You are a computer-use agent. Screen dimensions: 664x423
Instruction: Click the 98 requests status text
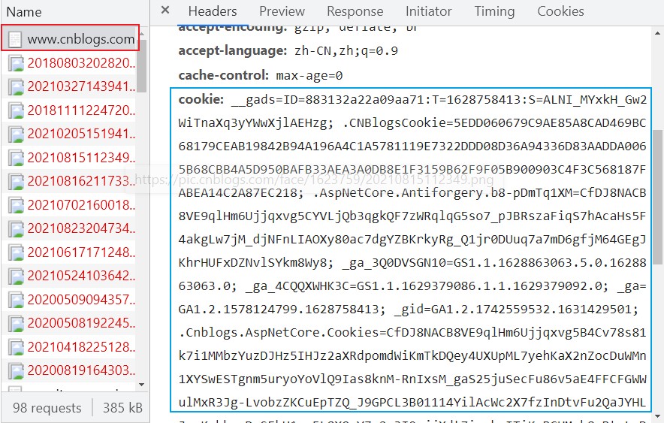point(47,408)
